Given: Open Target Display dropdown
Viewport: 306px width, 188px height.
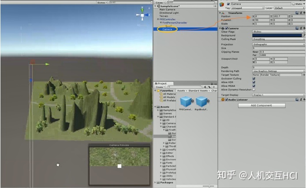Looking at the screenshot, I should [279, 95].
